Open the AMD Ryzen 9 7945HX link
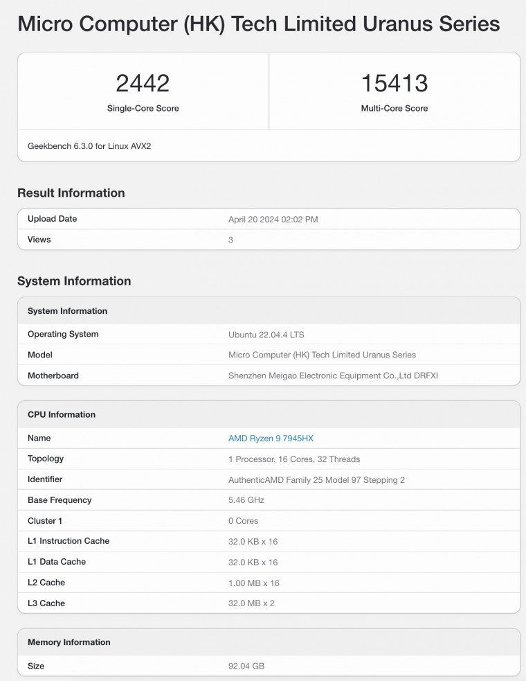This screenshot has width=526, height=681. pyautogui.click(x=271, y=439)
